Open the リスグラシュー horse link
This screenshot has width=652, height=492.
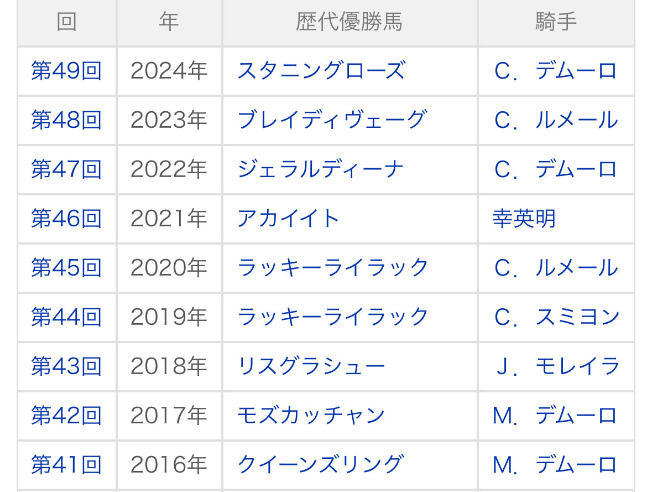click(x=311, y=366)
